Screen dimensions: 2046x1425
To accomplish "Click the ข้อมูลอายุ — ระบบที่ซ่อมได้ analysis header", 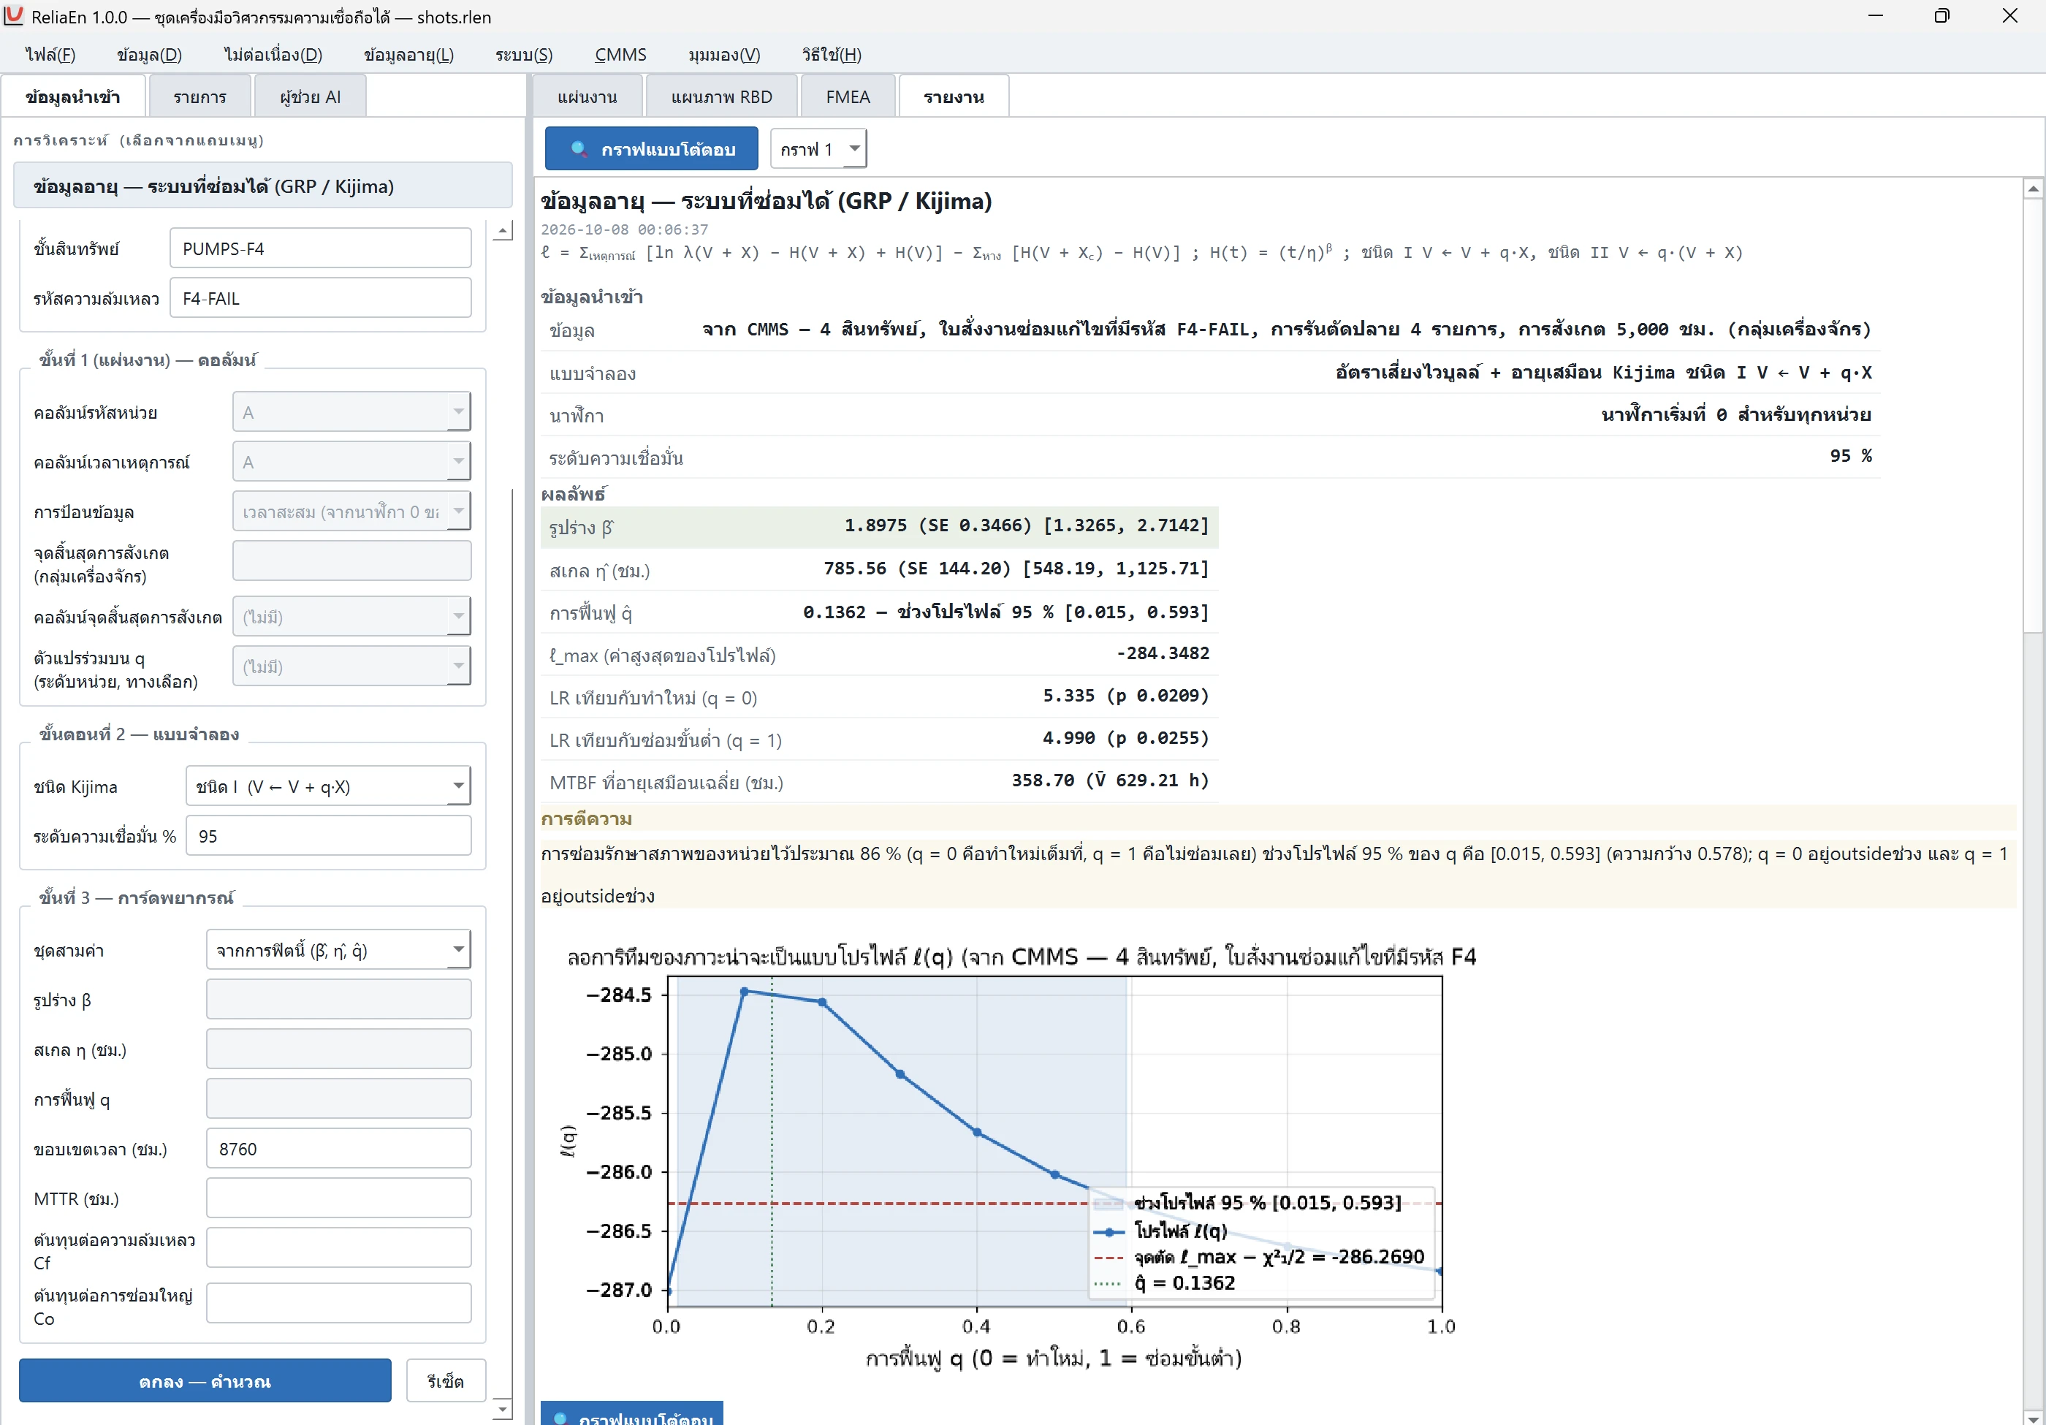I will [x=263, y=186].
